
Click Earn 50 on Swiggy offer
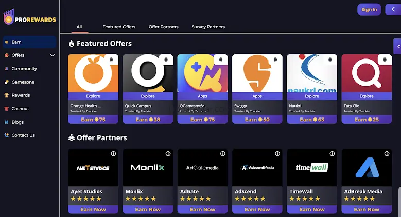click(257, 120)
